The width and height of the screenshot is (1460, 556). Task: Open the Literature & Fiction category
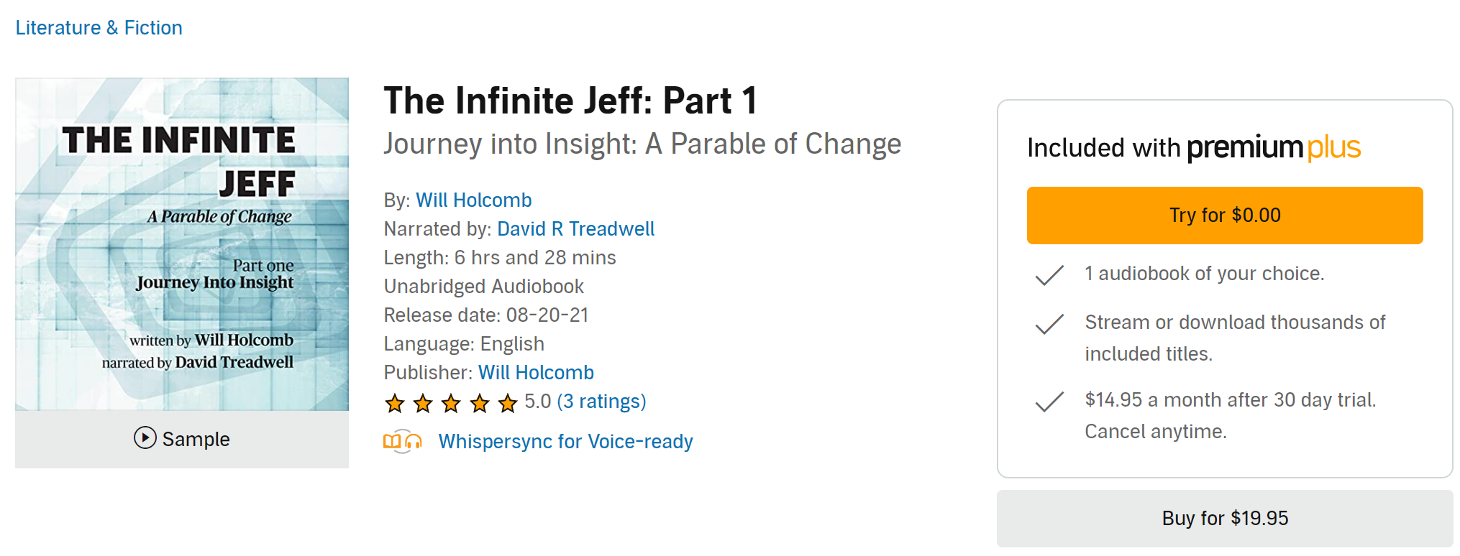(x=98, y=27)
